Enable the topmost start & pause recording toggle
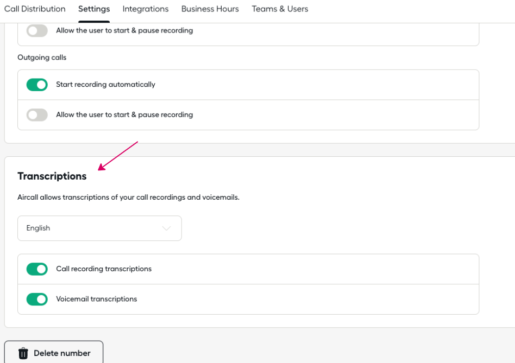Screen dimensions: 515x363 37,30
